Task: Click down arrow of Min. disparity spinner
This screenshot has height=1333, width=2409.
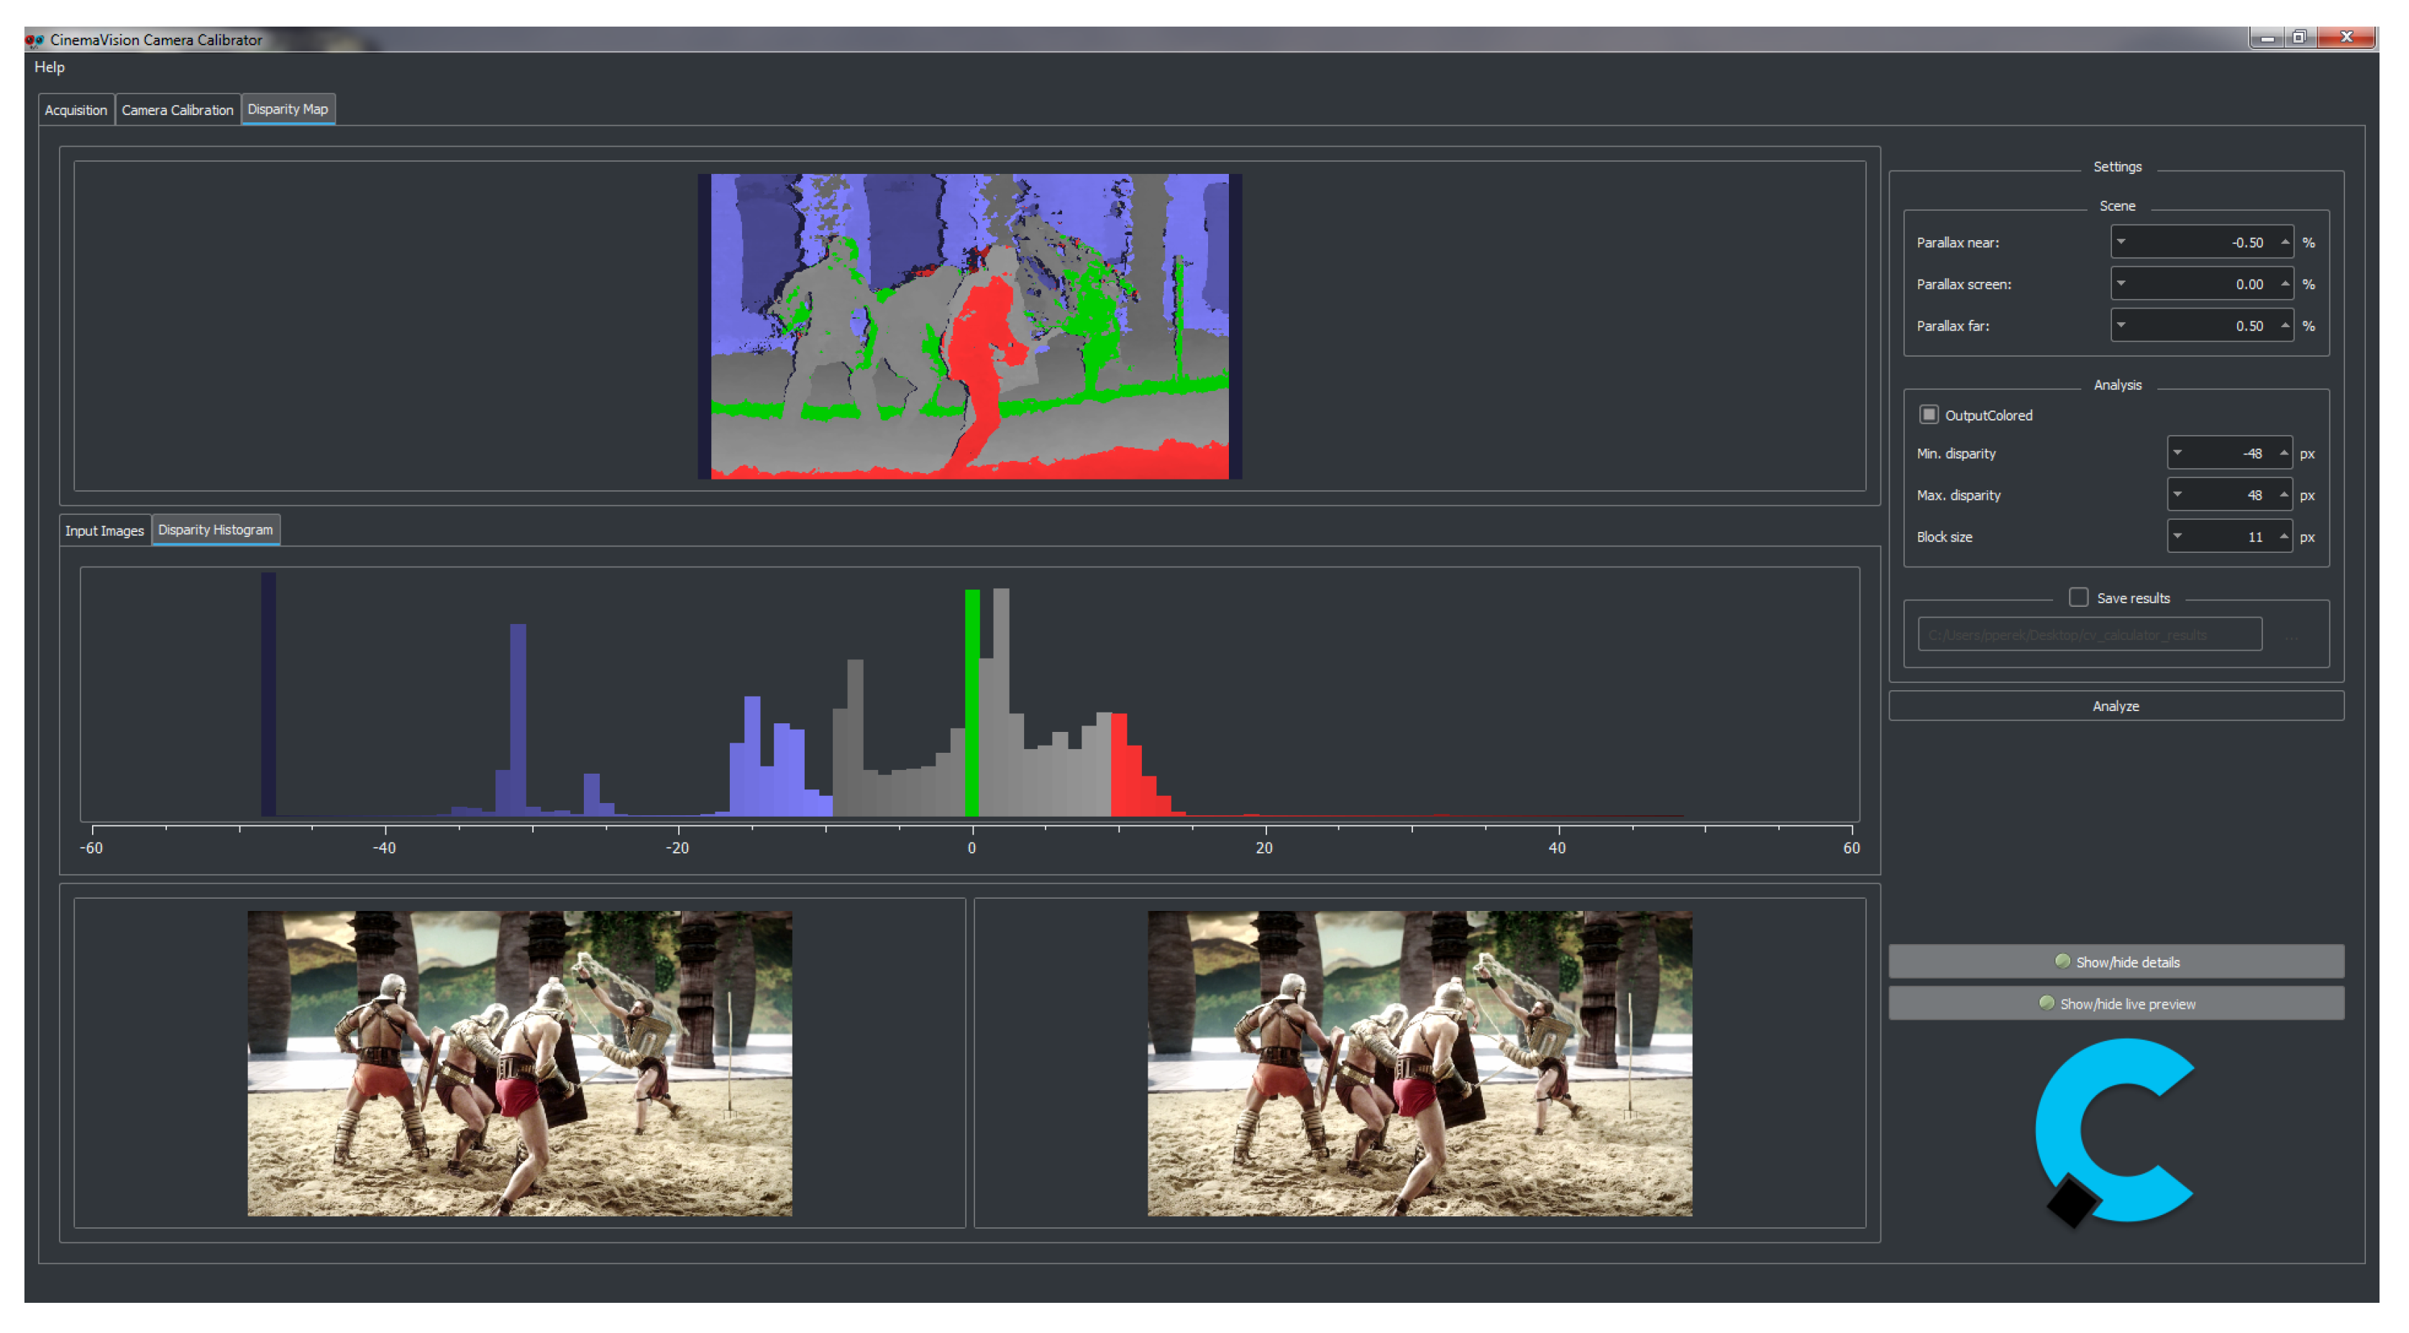Action: point(2178,452)
